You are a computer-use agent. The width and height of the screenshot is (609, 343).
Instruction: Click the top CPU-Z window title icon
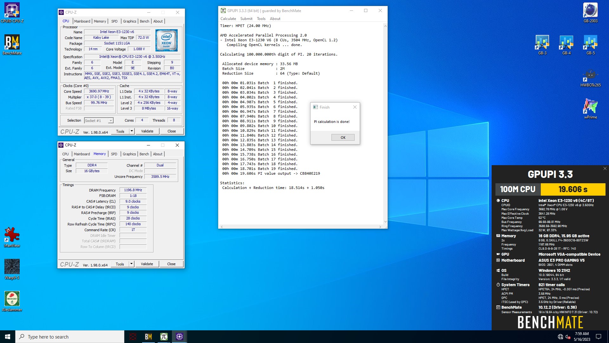(x=61, y=12)
